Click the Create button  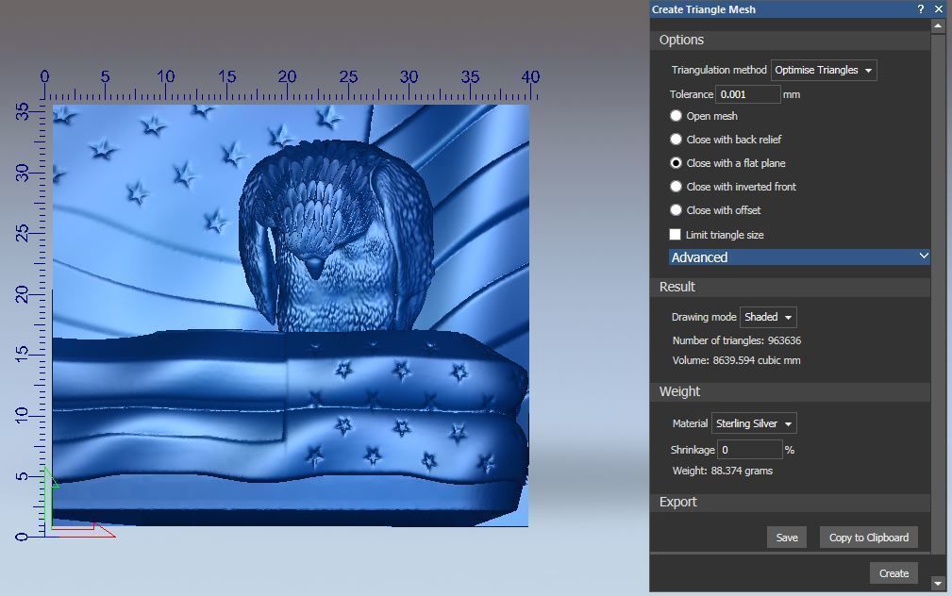pyautogui.click(x=894, y=573)
